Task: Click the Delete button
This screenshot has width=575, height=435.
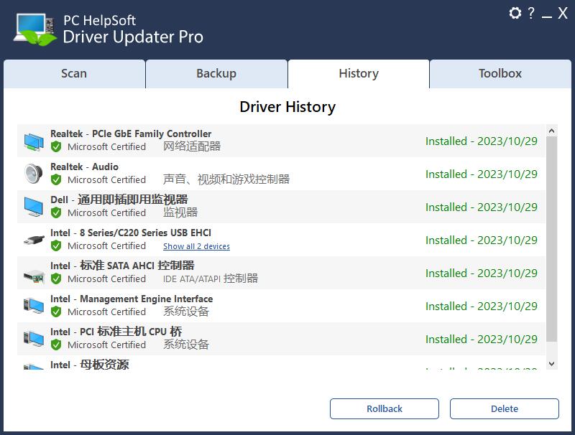Action: [504, 408]
